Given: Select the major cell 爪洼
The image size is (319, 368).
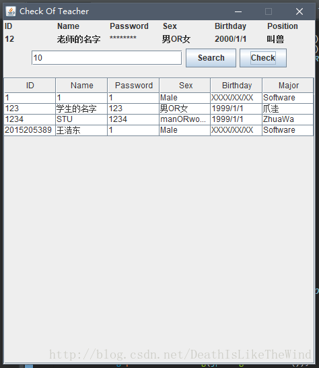Looking at the screenshot, I should point(288,109).
